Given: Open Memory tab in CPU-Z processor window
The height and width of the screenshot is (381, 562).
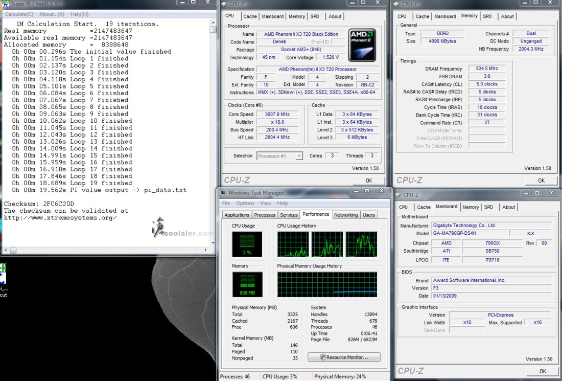Looking at the screenshot, I should tap(297, 16).
